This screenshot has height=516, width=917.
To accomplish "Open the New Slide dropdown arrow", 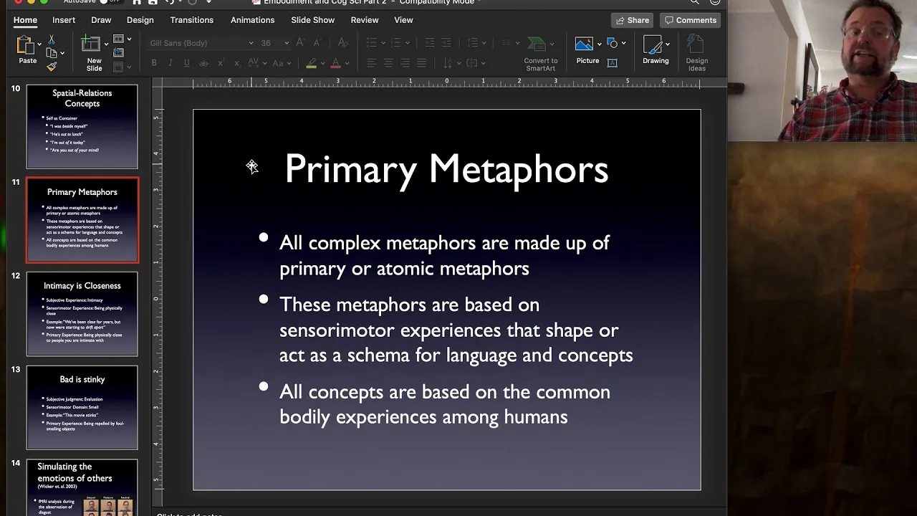I will coord(106,44).
